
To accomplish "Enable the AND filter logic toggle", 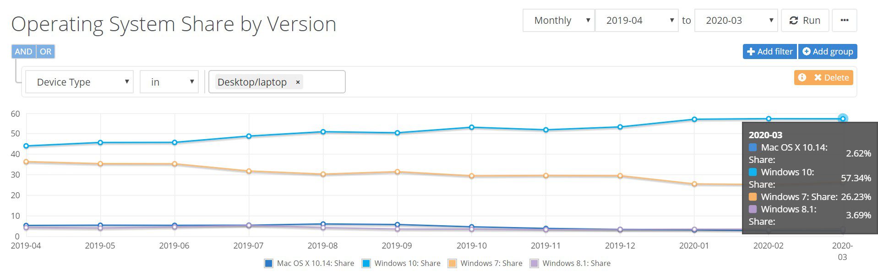I will pyautogui.click(x=23, y=51).
